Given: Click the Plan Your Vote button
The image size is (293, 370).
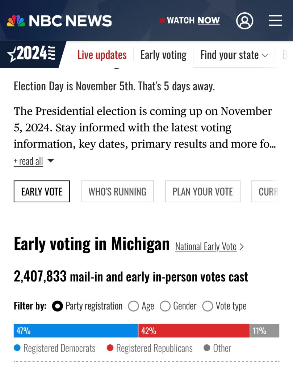Looking at the screenshot, I should tap(202, 192).
